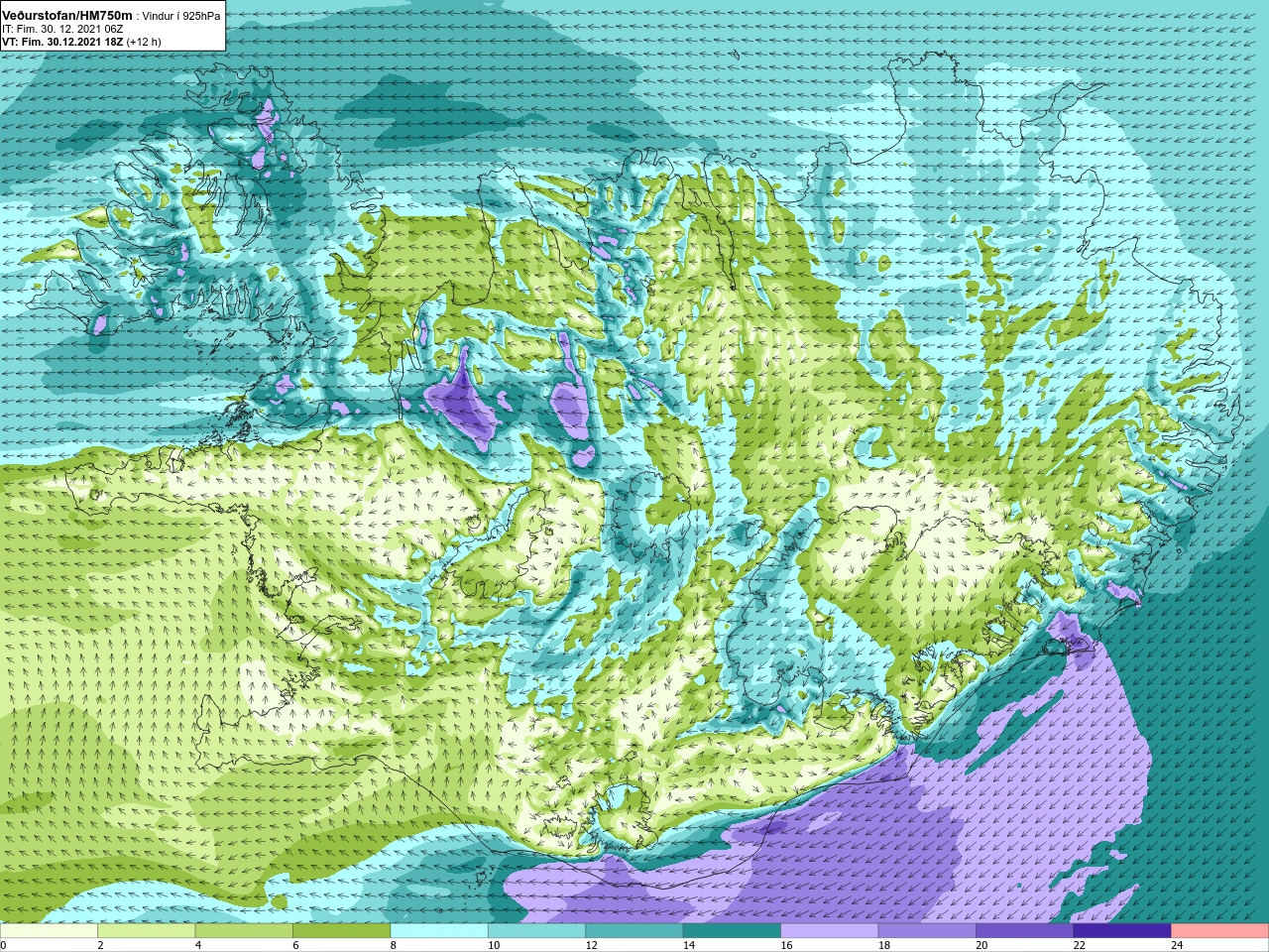Click the 'Vindur í 925hPa' label
The width and height of the screenshot is (1269, 952).
coord(181,17)
